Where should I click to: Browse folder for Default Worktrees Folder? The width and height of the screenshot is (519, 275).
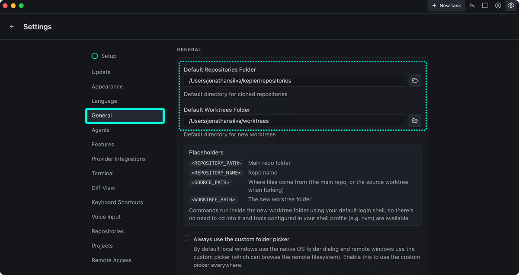pos(415,120)
